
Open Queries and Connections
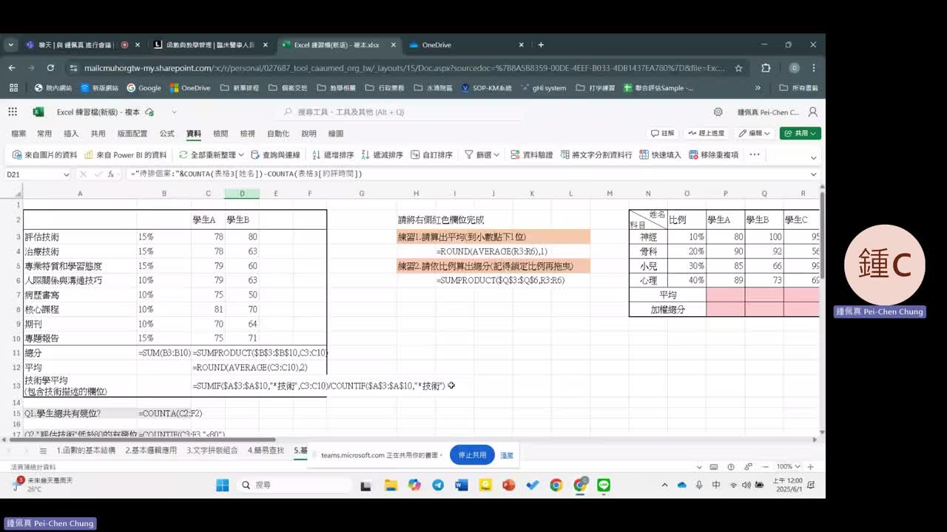[x=275, y=155]
